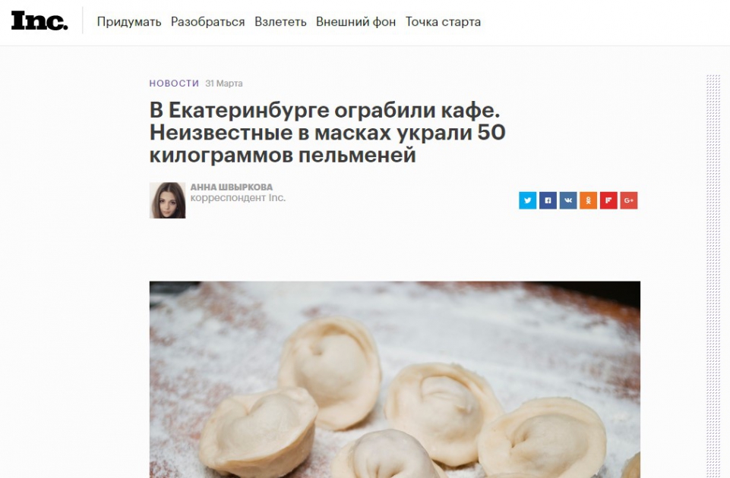Click the article headline about Екатеринбург

[327, 133]
